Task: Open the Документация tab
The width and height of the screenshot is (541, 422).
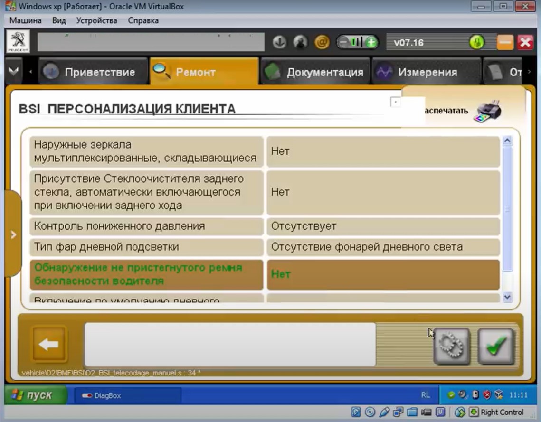Action: pyautogui.click(x=315, y=72)
